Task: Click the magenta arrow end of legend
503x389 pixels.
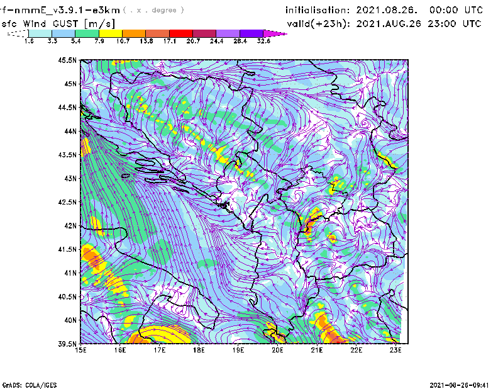Action: point(275,33)
